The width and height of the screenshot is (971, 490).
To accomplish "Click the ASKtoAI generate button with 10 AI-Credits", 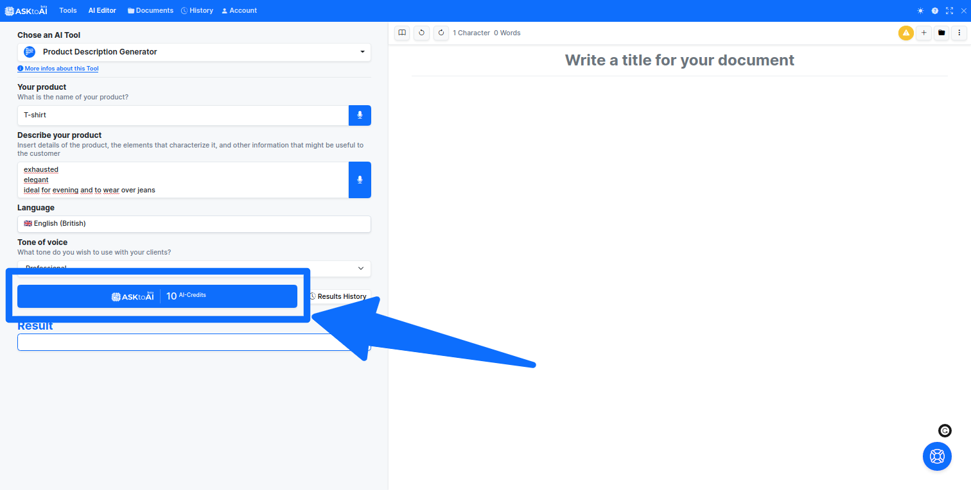I will tap(157, 296).
